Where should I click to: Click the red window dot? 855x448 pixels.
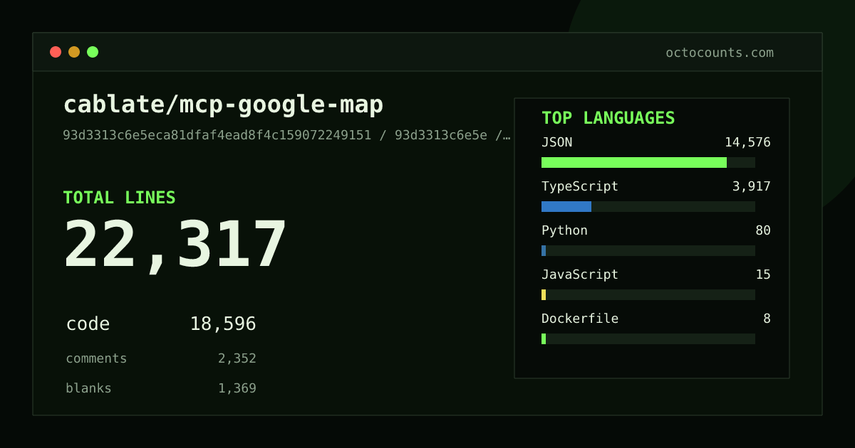(56, 52)
